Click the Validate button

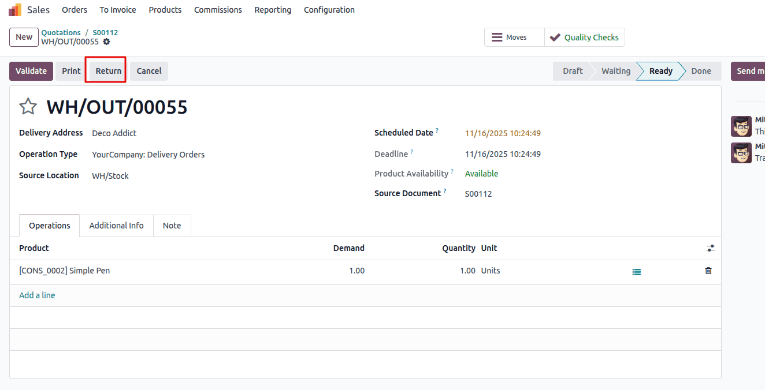31,70
